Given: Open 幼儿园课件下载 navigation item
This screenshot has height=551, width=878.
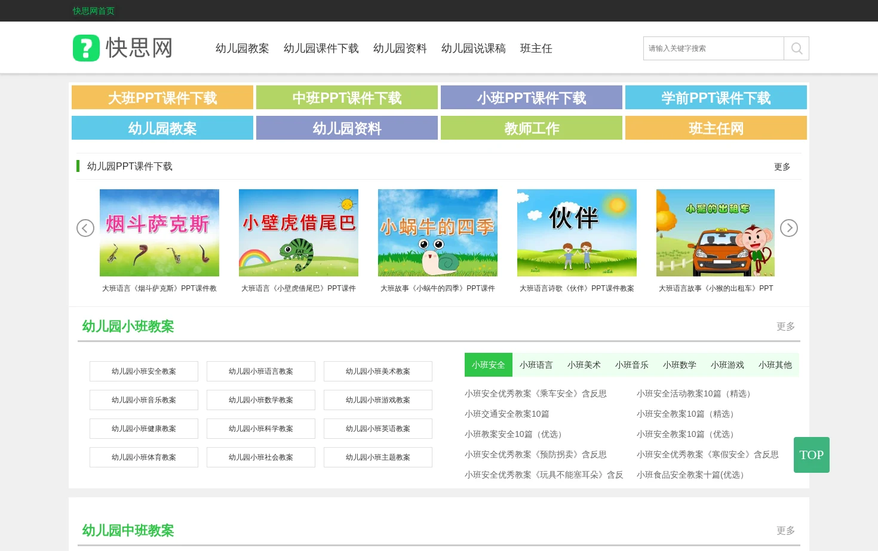Looking at the screenshot, I should 321,48.
